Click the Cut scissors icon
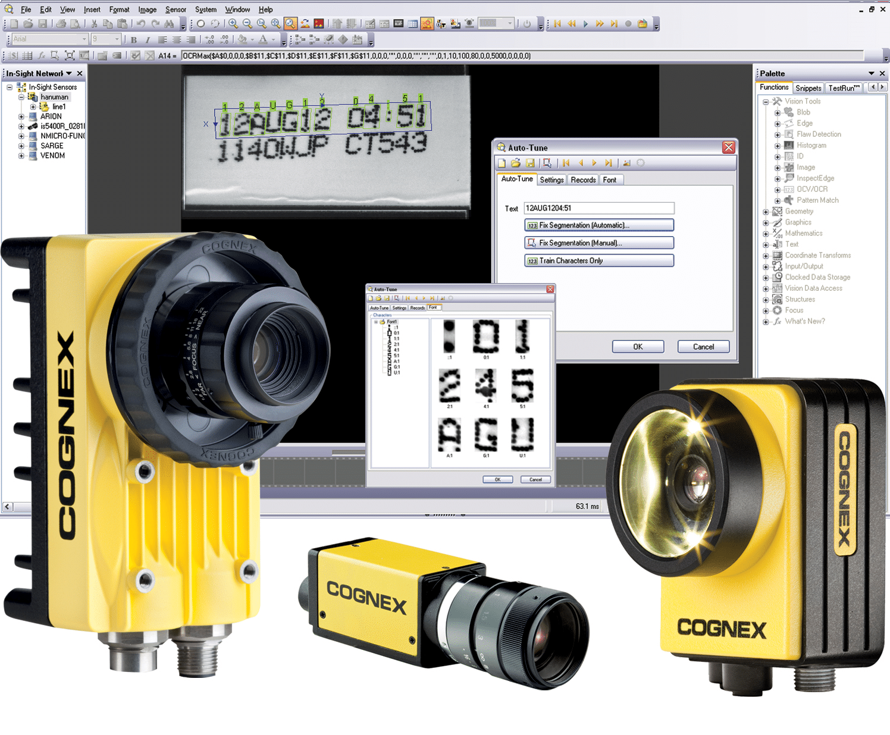Viewport: 890px width, 735px height. (x=94, y=24)
